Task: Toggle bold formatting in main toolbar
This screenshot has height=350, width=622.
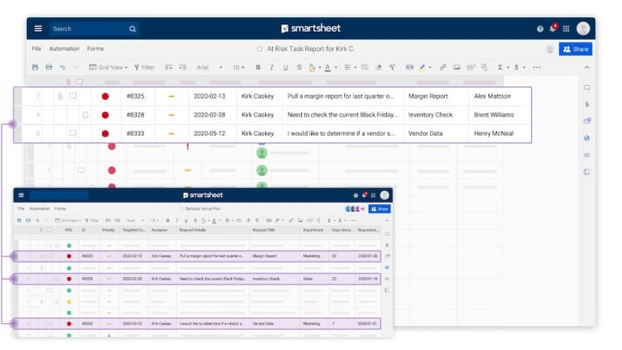Action: point(258,67)
